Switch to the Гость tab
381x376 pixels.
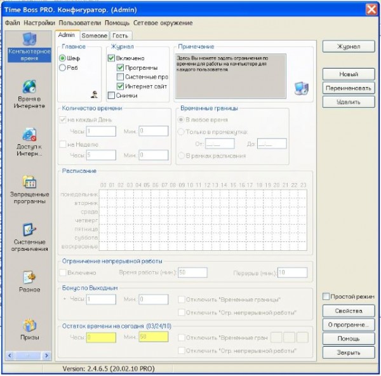click(x=120, y=36)
